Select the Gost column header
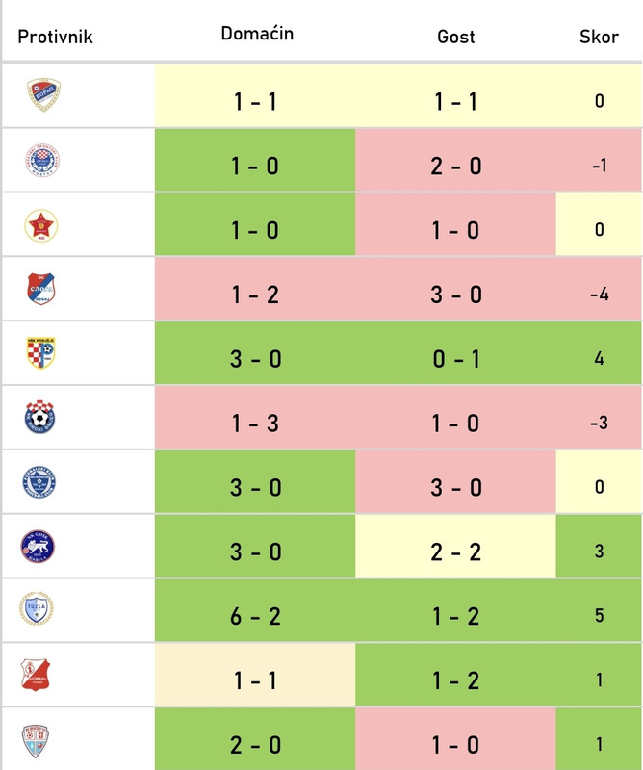Viewport: 643px width, 770px height. (456, 37)
